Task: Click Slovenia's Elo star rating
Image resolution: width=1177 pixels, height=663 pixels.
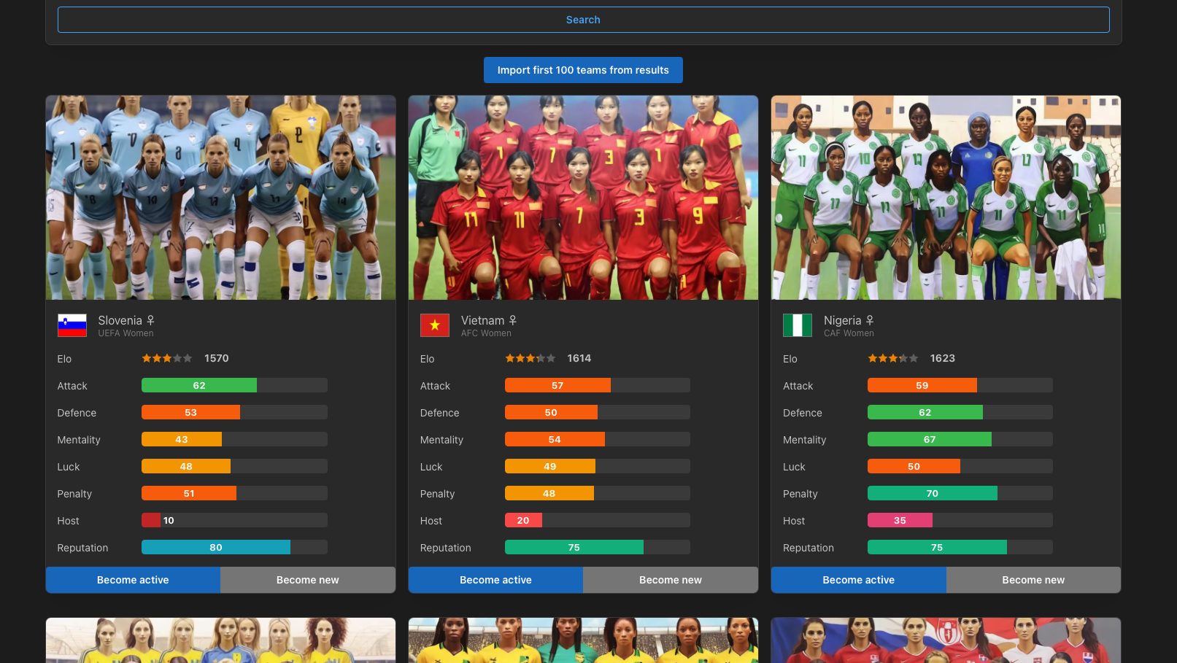Action: pyautogui.click(x=167, y=358)
